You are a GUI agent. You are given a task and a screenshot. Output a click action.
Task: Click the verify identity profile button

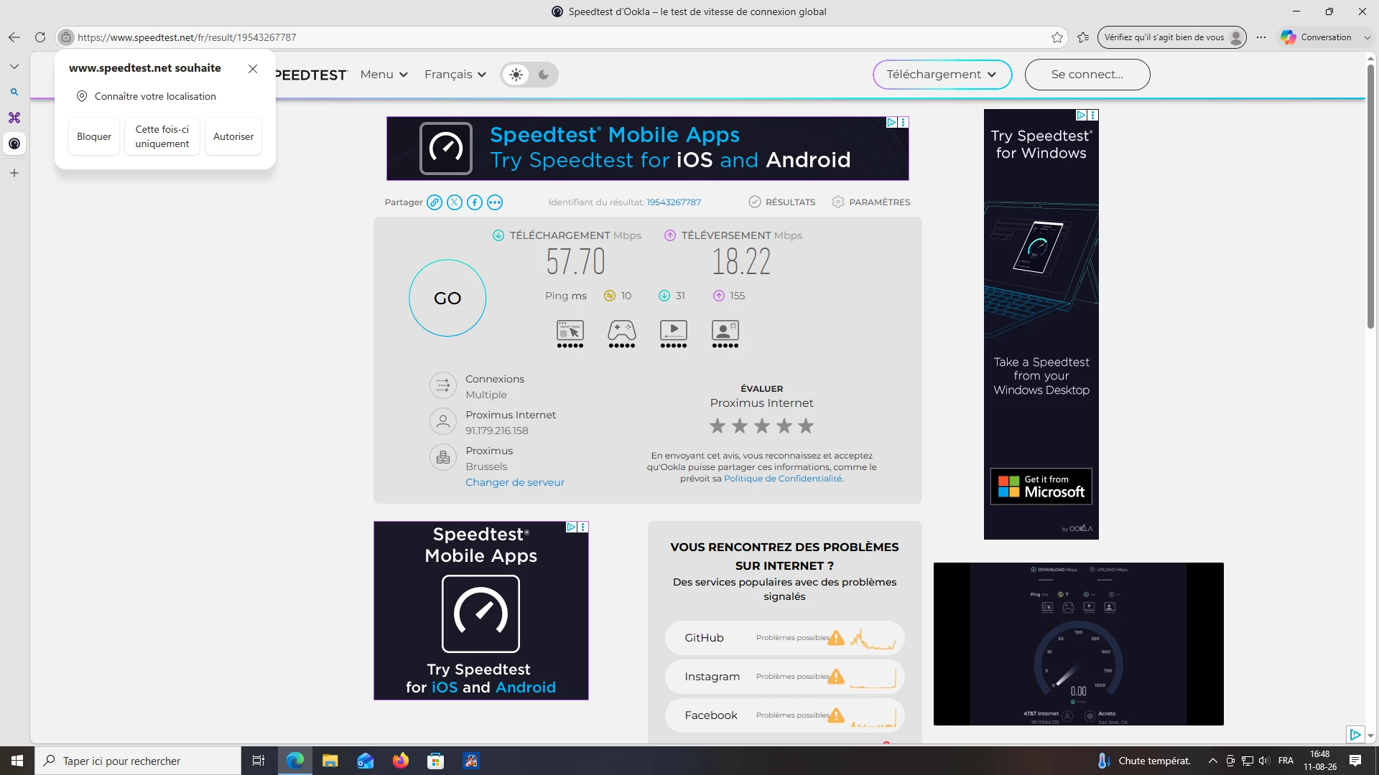pos(1172,37)
